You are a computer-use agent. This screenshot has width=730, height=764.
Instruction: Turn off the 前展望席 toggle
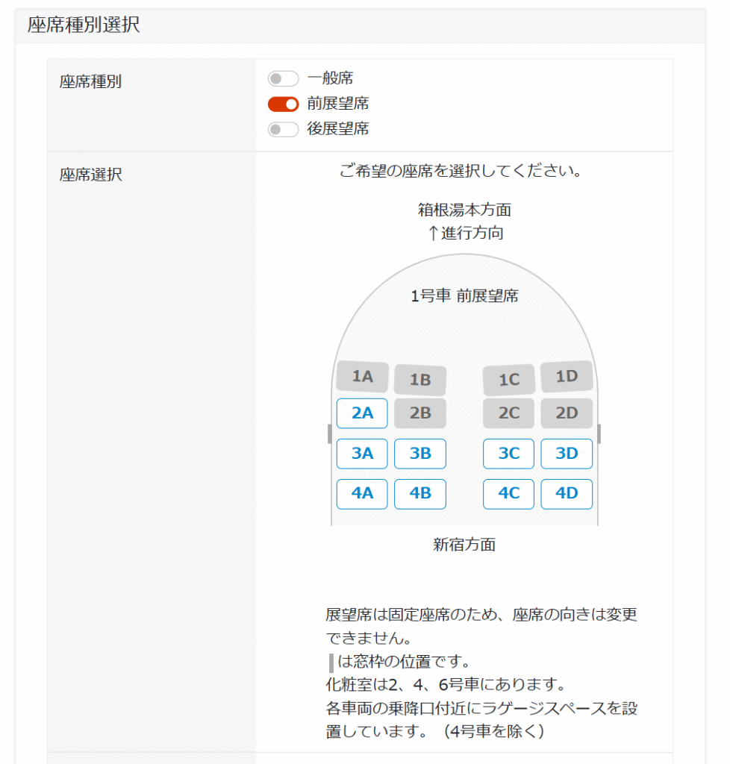point(284,104)
